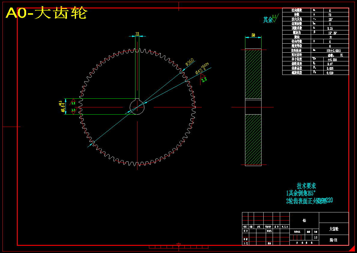Image resolution: width=357 pixels, height=253 pixels.
Task: Click the teeth count value "72" in table
Action: [330, 15]
